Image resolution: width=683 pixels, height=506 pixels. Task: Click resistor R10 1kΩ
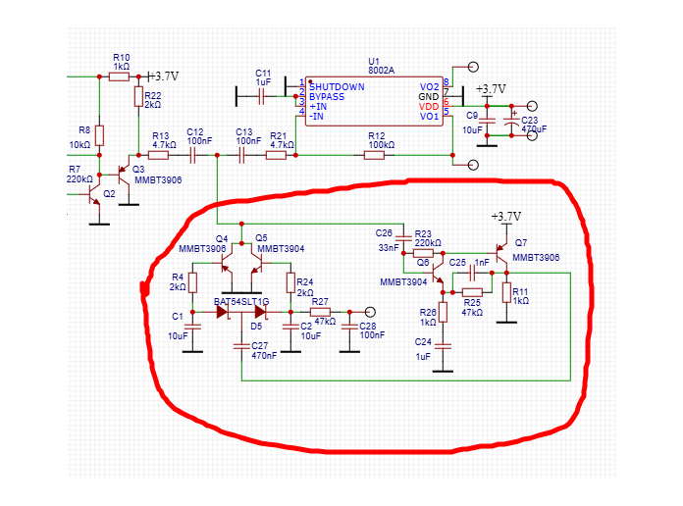tap(120, 76)
